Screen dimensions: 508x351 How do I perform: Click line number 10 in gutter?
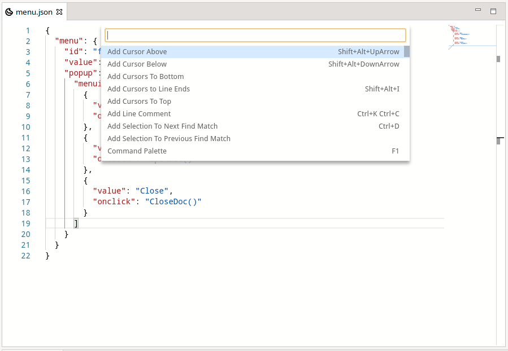click(x=25, y=127)
